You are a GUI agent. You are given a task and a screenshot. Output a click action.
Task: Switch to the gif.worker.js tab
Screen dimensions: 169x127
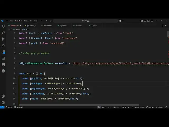pyautogui.click(x=30, y=26)
